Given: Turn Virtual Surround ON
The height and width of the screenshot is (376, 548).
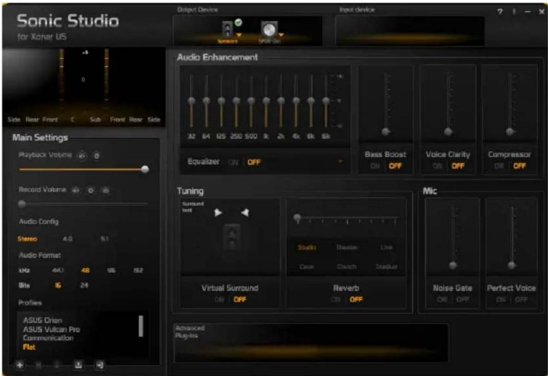Looking at the screenshot, I should (x=219, y=300).
